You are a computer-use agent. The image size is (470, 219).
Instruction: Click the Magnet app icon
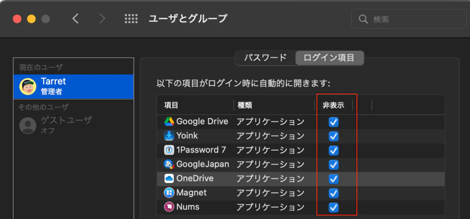169,193
